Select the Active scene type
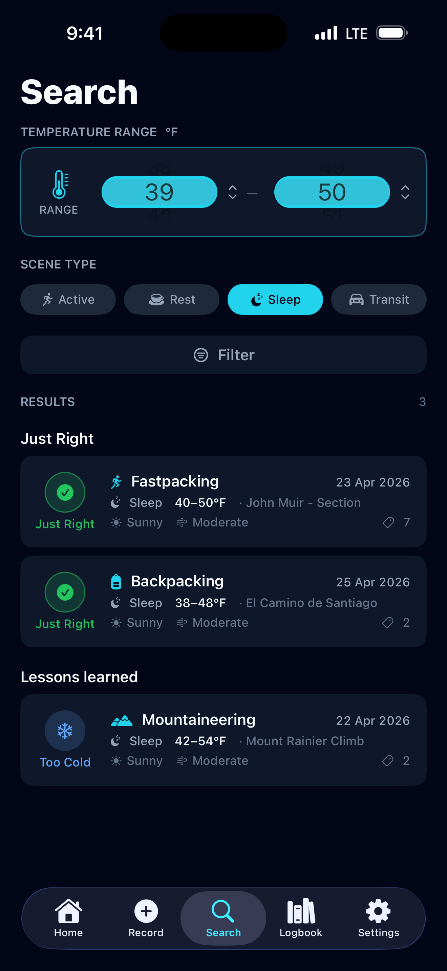This screenshot has height=971, width=447. point(68,300)
